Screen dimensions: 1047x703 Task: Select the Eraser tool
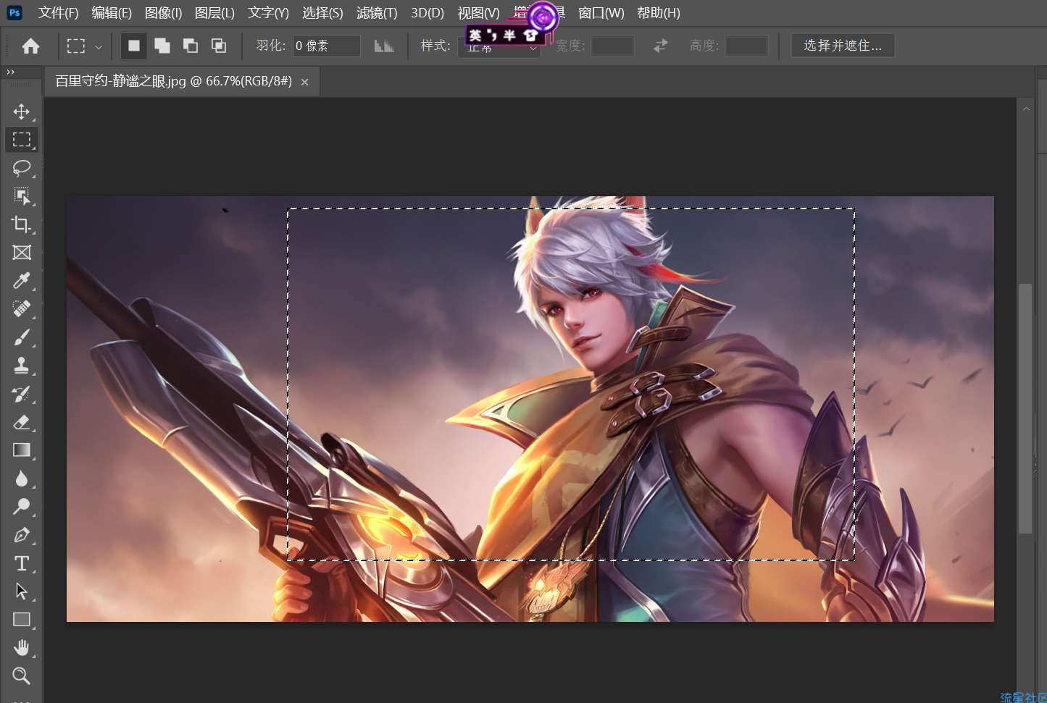(x=21, y=422)
